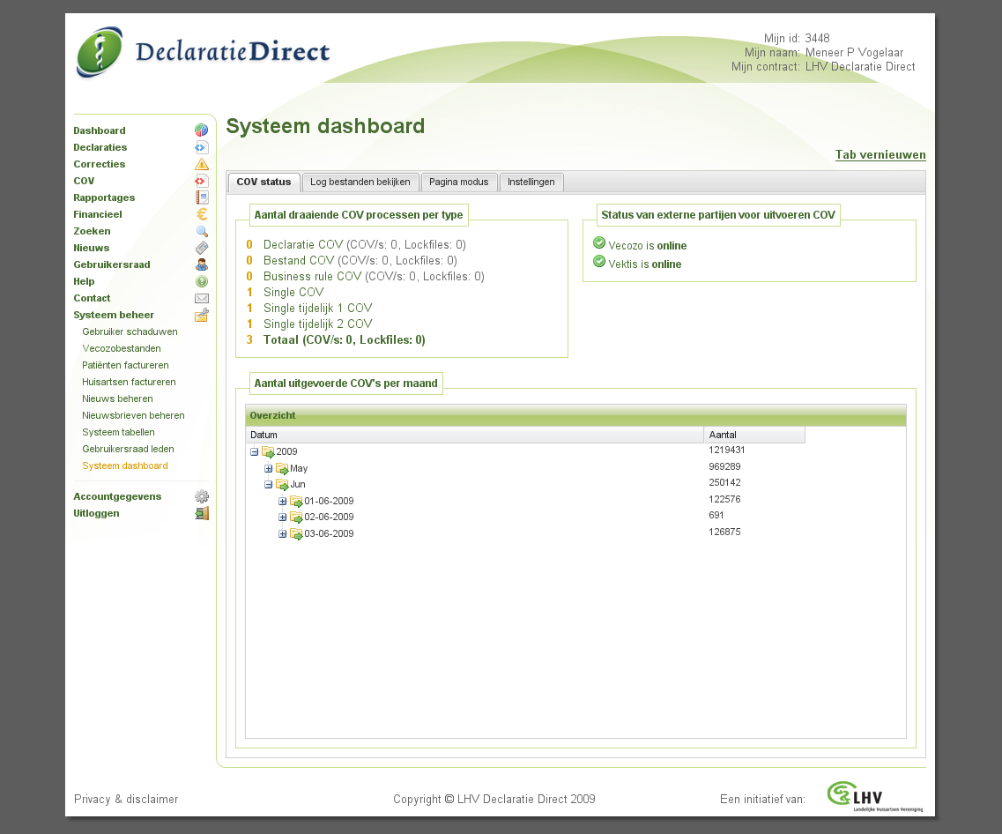Click the Rapportages menu label
The width and height of the screenshot is (1002, 834).
tap(104, 197)
